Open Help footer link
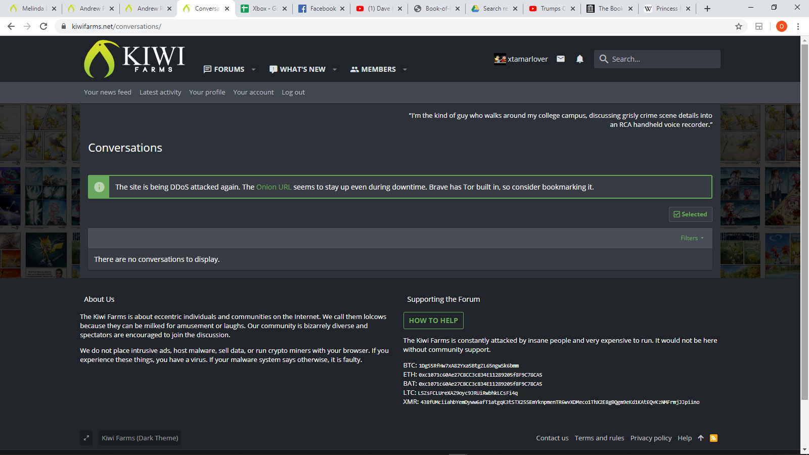This screenshot has width=809, height=455. [x=685, y=438]
